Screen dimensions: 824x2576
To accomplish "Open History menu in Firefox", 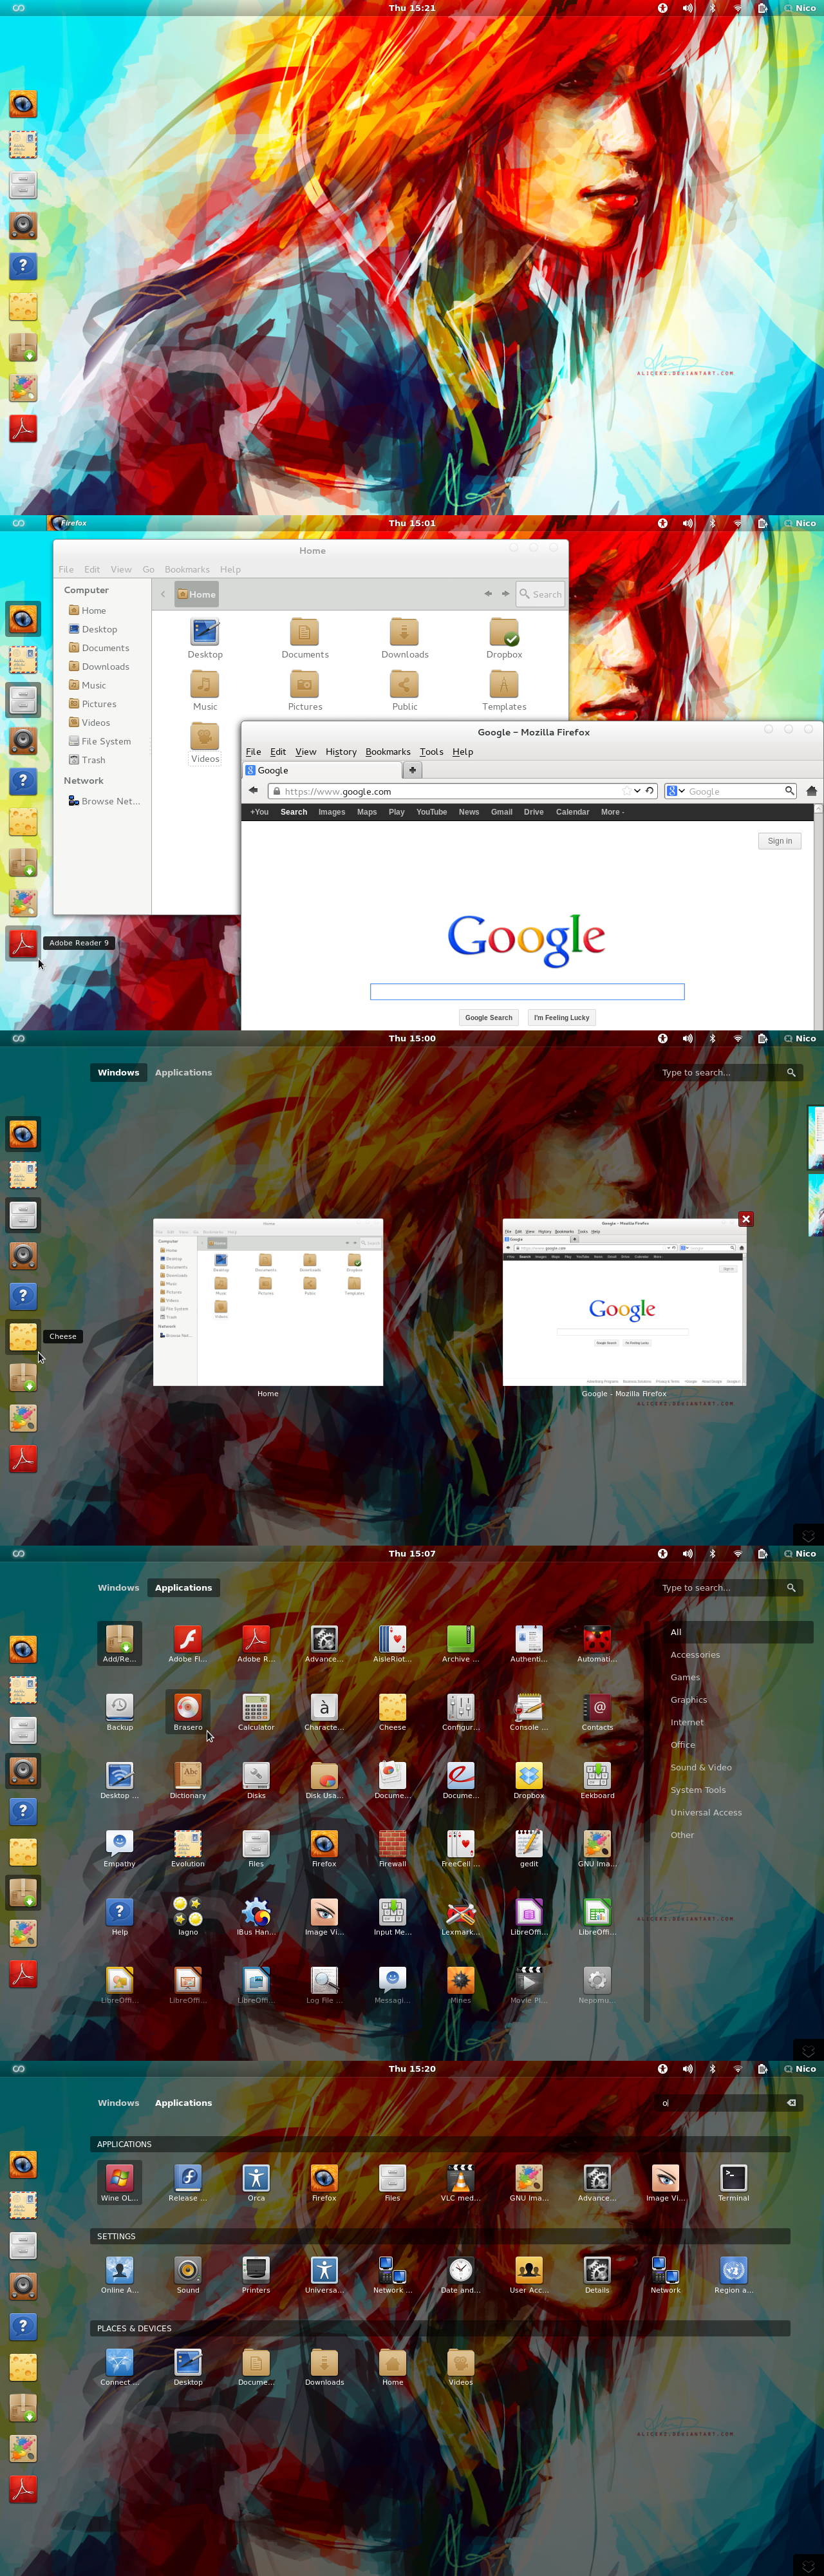I will click(341, 752).
